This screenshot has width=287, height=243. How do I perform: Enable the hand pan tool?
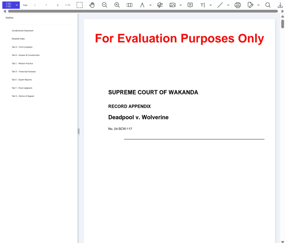[x=92, y=5]
